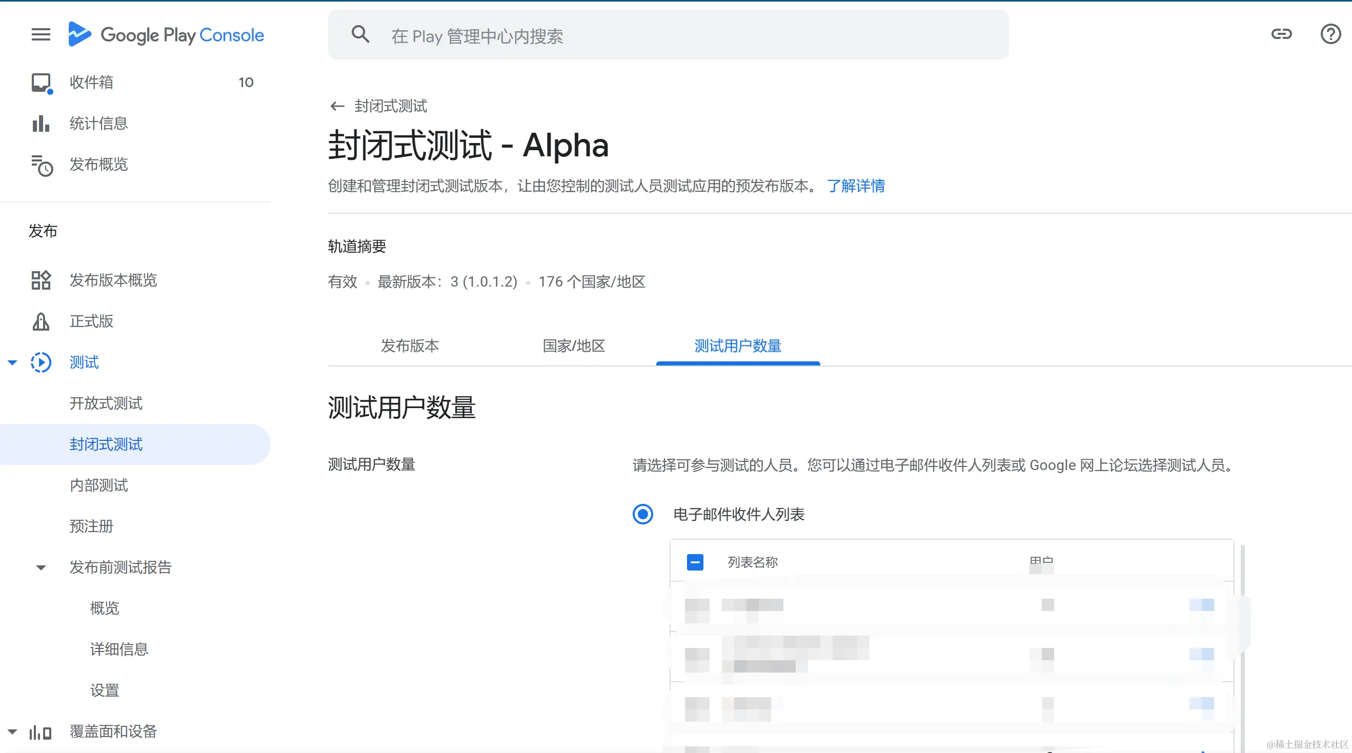Switch to the 发布版本 tab
Screen dimensions: 1352x753
click(409, 346)
